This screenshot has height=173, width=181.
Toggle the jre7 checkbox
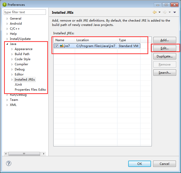click(x=57, y=46)
